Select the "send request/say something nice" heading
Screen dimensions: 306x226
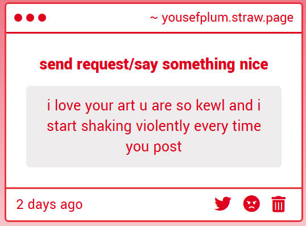coord(154,64)
